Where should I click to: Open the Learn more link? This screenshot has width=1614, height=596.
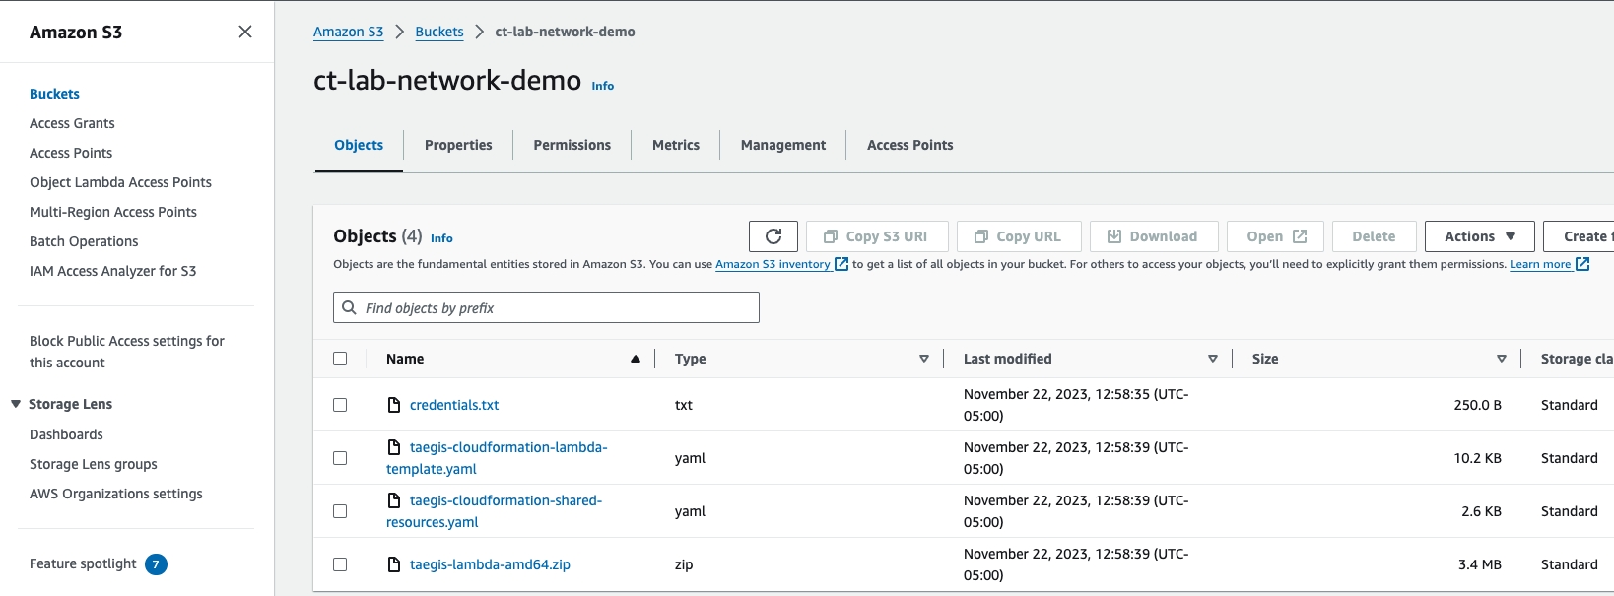(x=1540, y=264)
